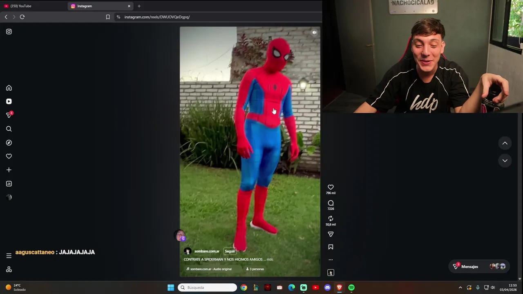Open the sombare.com.ar profile name link
The width and height of the screenshot is (523, 294).
[x=207, y=251]
